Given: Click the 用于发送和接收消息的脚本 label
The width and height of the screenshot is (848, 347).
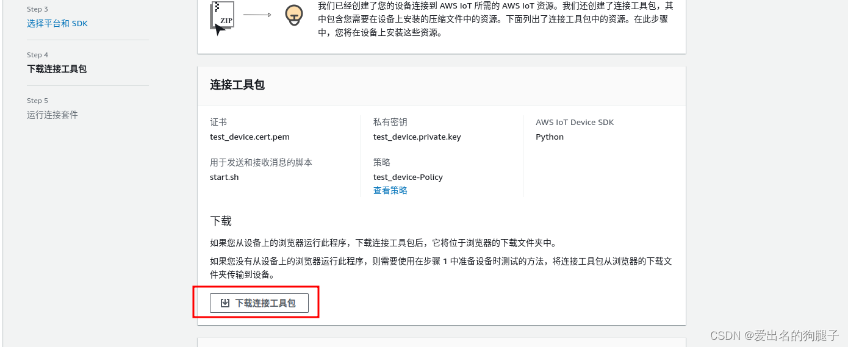Looking at the screenshot, I should [x=261, y=162].
